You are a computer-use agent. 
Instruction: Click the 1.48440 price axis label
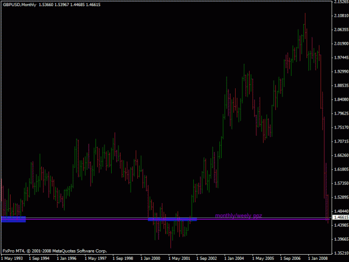pos(341,211)
